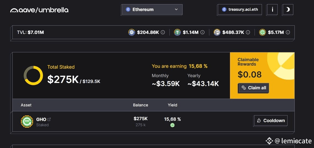
Task: Claim all rewards
Action: (x=253, y=88)
